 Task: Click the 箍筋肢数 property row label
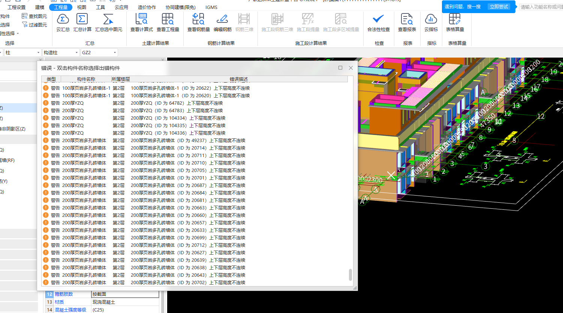pyautogui.click(x=64, y=294)
